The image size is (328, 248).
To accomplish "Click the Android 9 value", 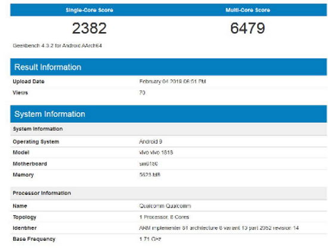I will click(x=151, y=141).
